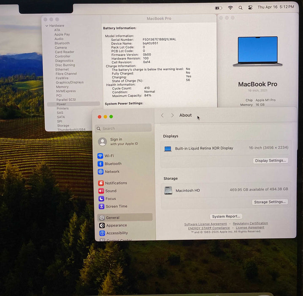Image resolution: width=303 pixels, height=296 pixels.
Task: Click the Storage Settings button
Action: 270,202
